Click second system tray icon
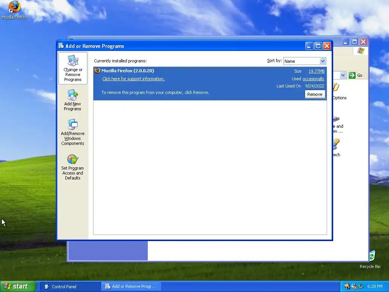This screenshot has height=292, width=389. tap(354, 287)
